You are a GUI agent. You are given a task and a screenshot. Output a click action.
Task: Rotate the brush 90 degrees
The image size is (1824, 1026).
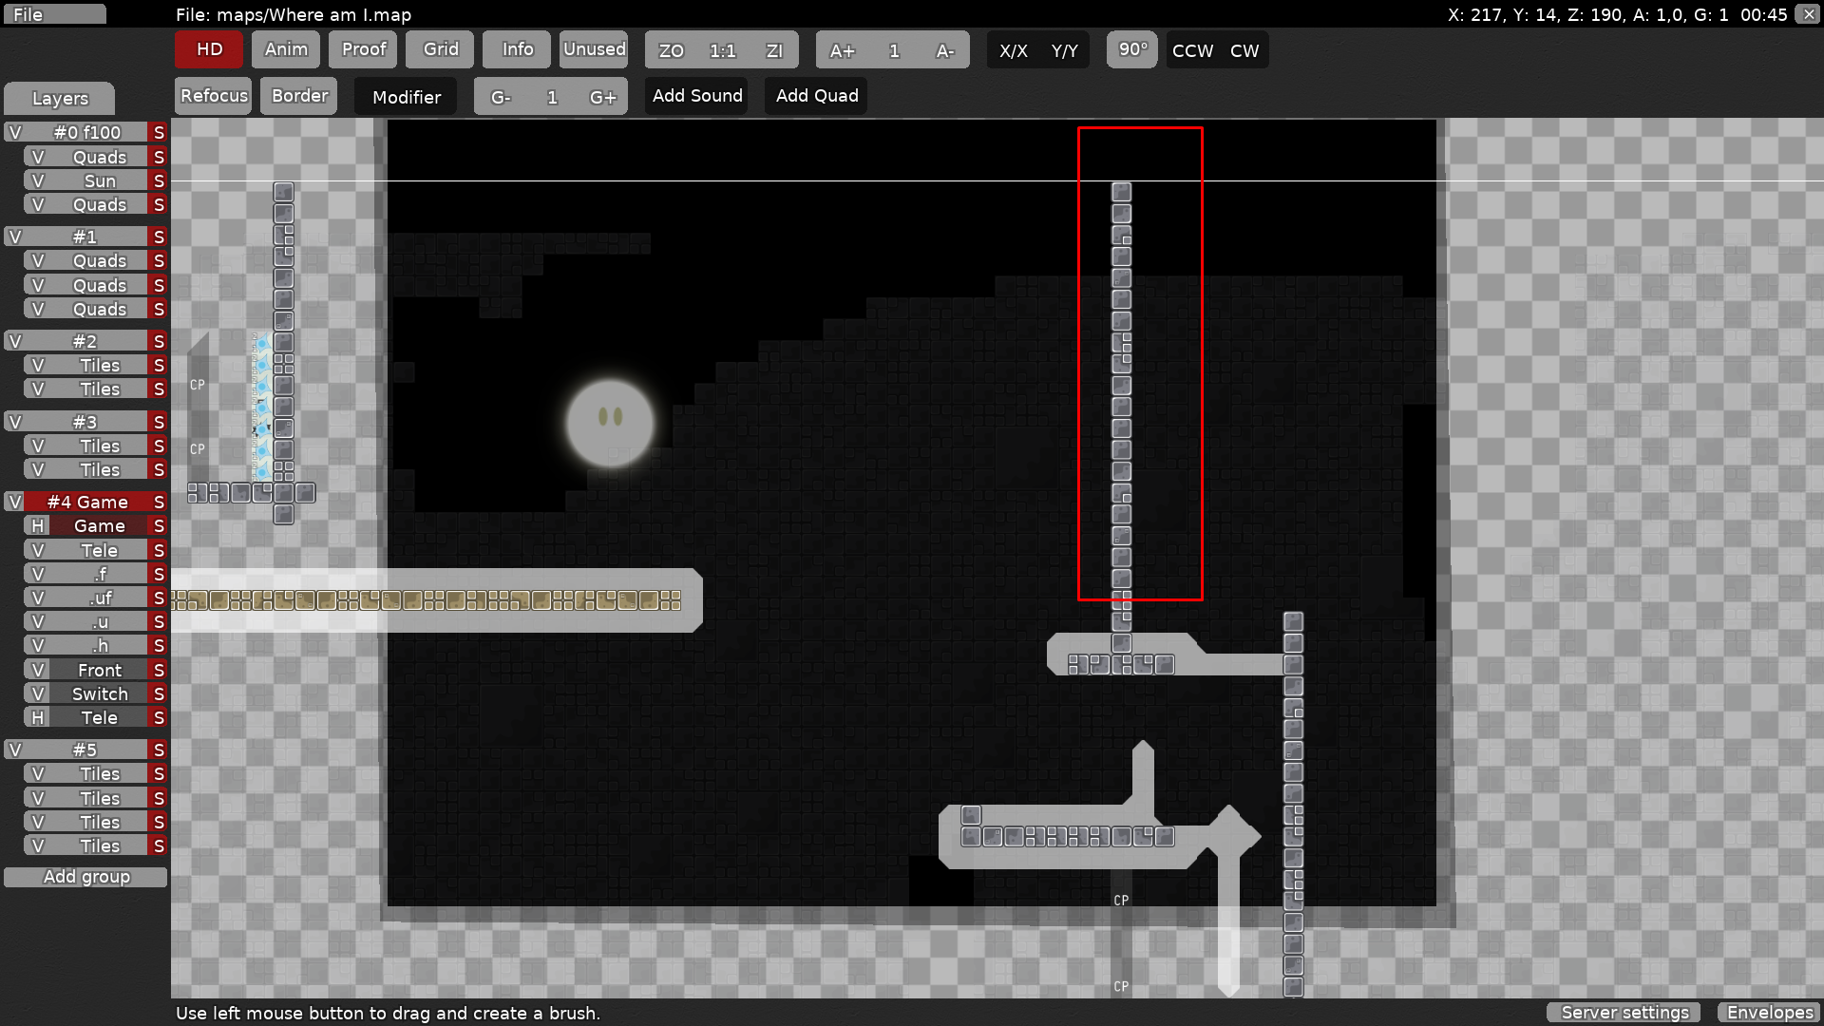pyautogui.click(x=1130, y=49)
